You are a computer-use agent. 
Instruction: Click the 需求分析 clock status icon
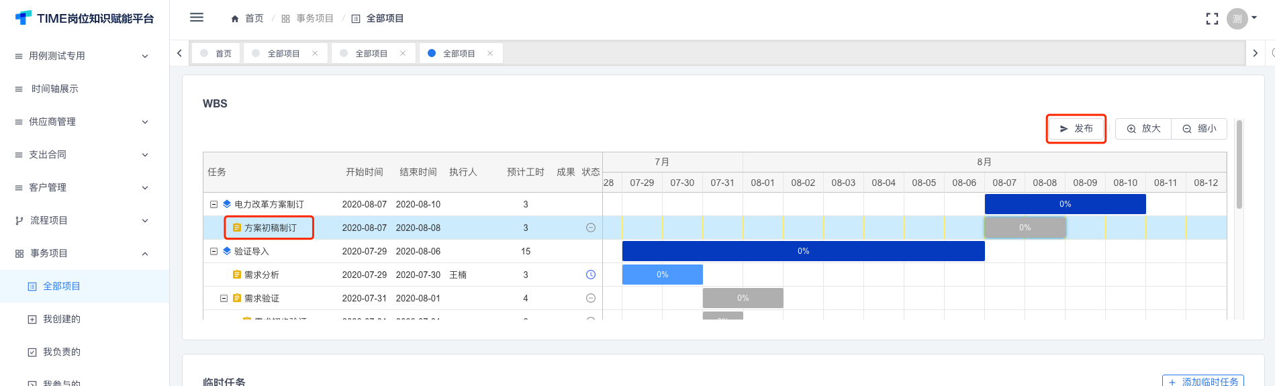coord(591,275)
